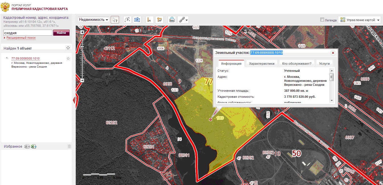Zoom in with the plus button on map
The height and width of the screenshot is (185, 383).
[x=82, y=32]
